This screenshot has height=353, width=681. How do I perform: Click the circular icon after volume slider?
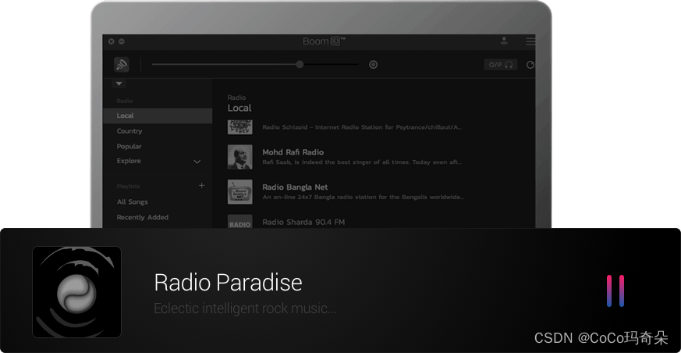pyautogui.click(x=373, y=65)
